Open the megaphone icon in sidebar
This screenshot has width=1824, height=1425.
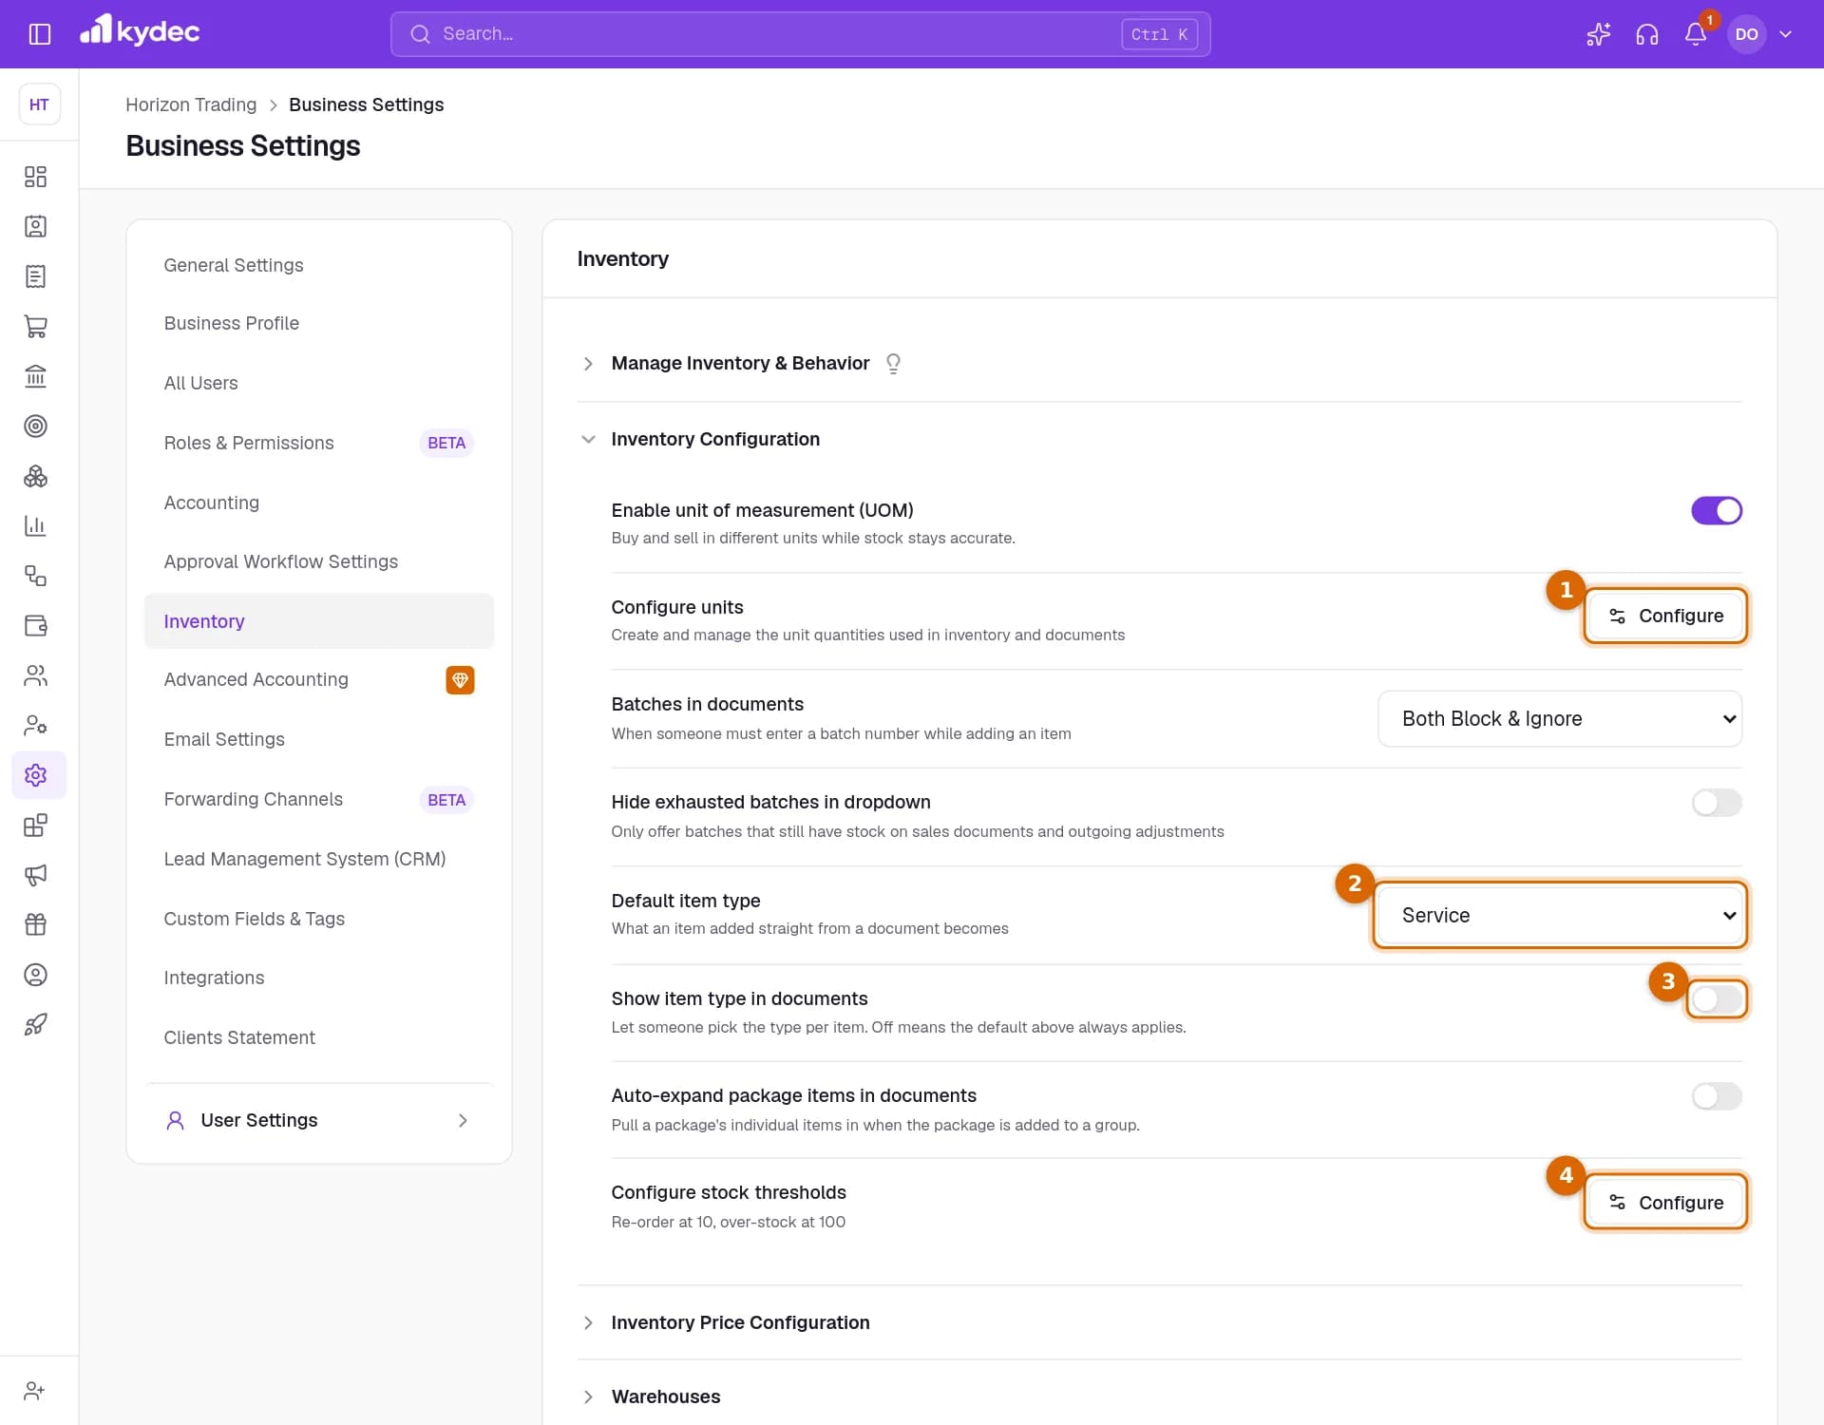tap(35, 875)
